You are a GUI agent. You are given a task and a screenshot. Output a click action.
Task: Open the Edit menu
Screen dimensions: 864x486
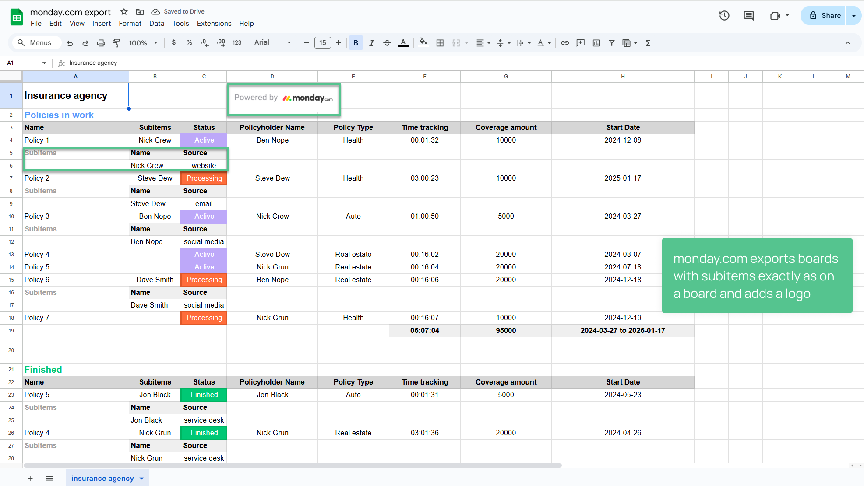tap(56, 24)
